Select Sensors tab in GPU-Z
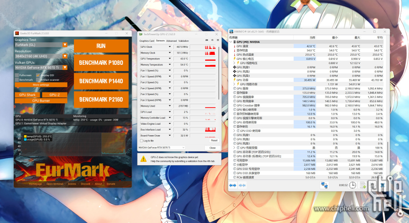 click(x=160, y=41)
